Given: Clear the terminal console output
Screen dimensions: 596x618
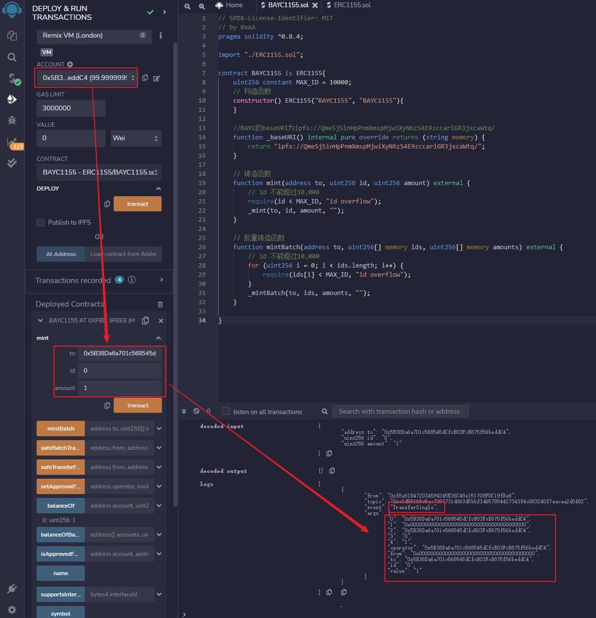Looking at the screenshot, I should click(x=196, y=411).
